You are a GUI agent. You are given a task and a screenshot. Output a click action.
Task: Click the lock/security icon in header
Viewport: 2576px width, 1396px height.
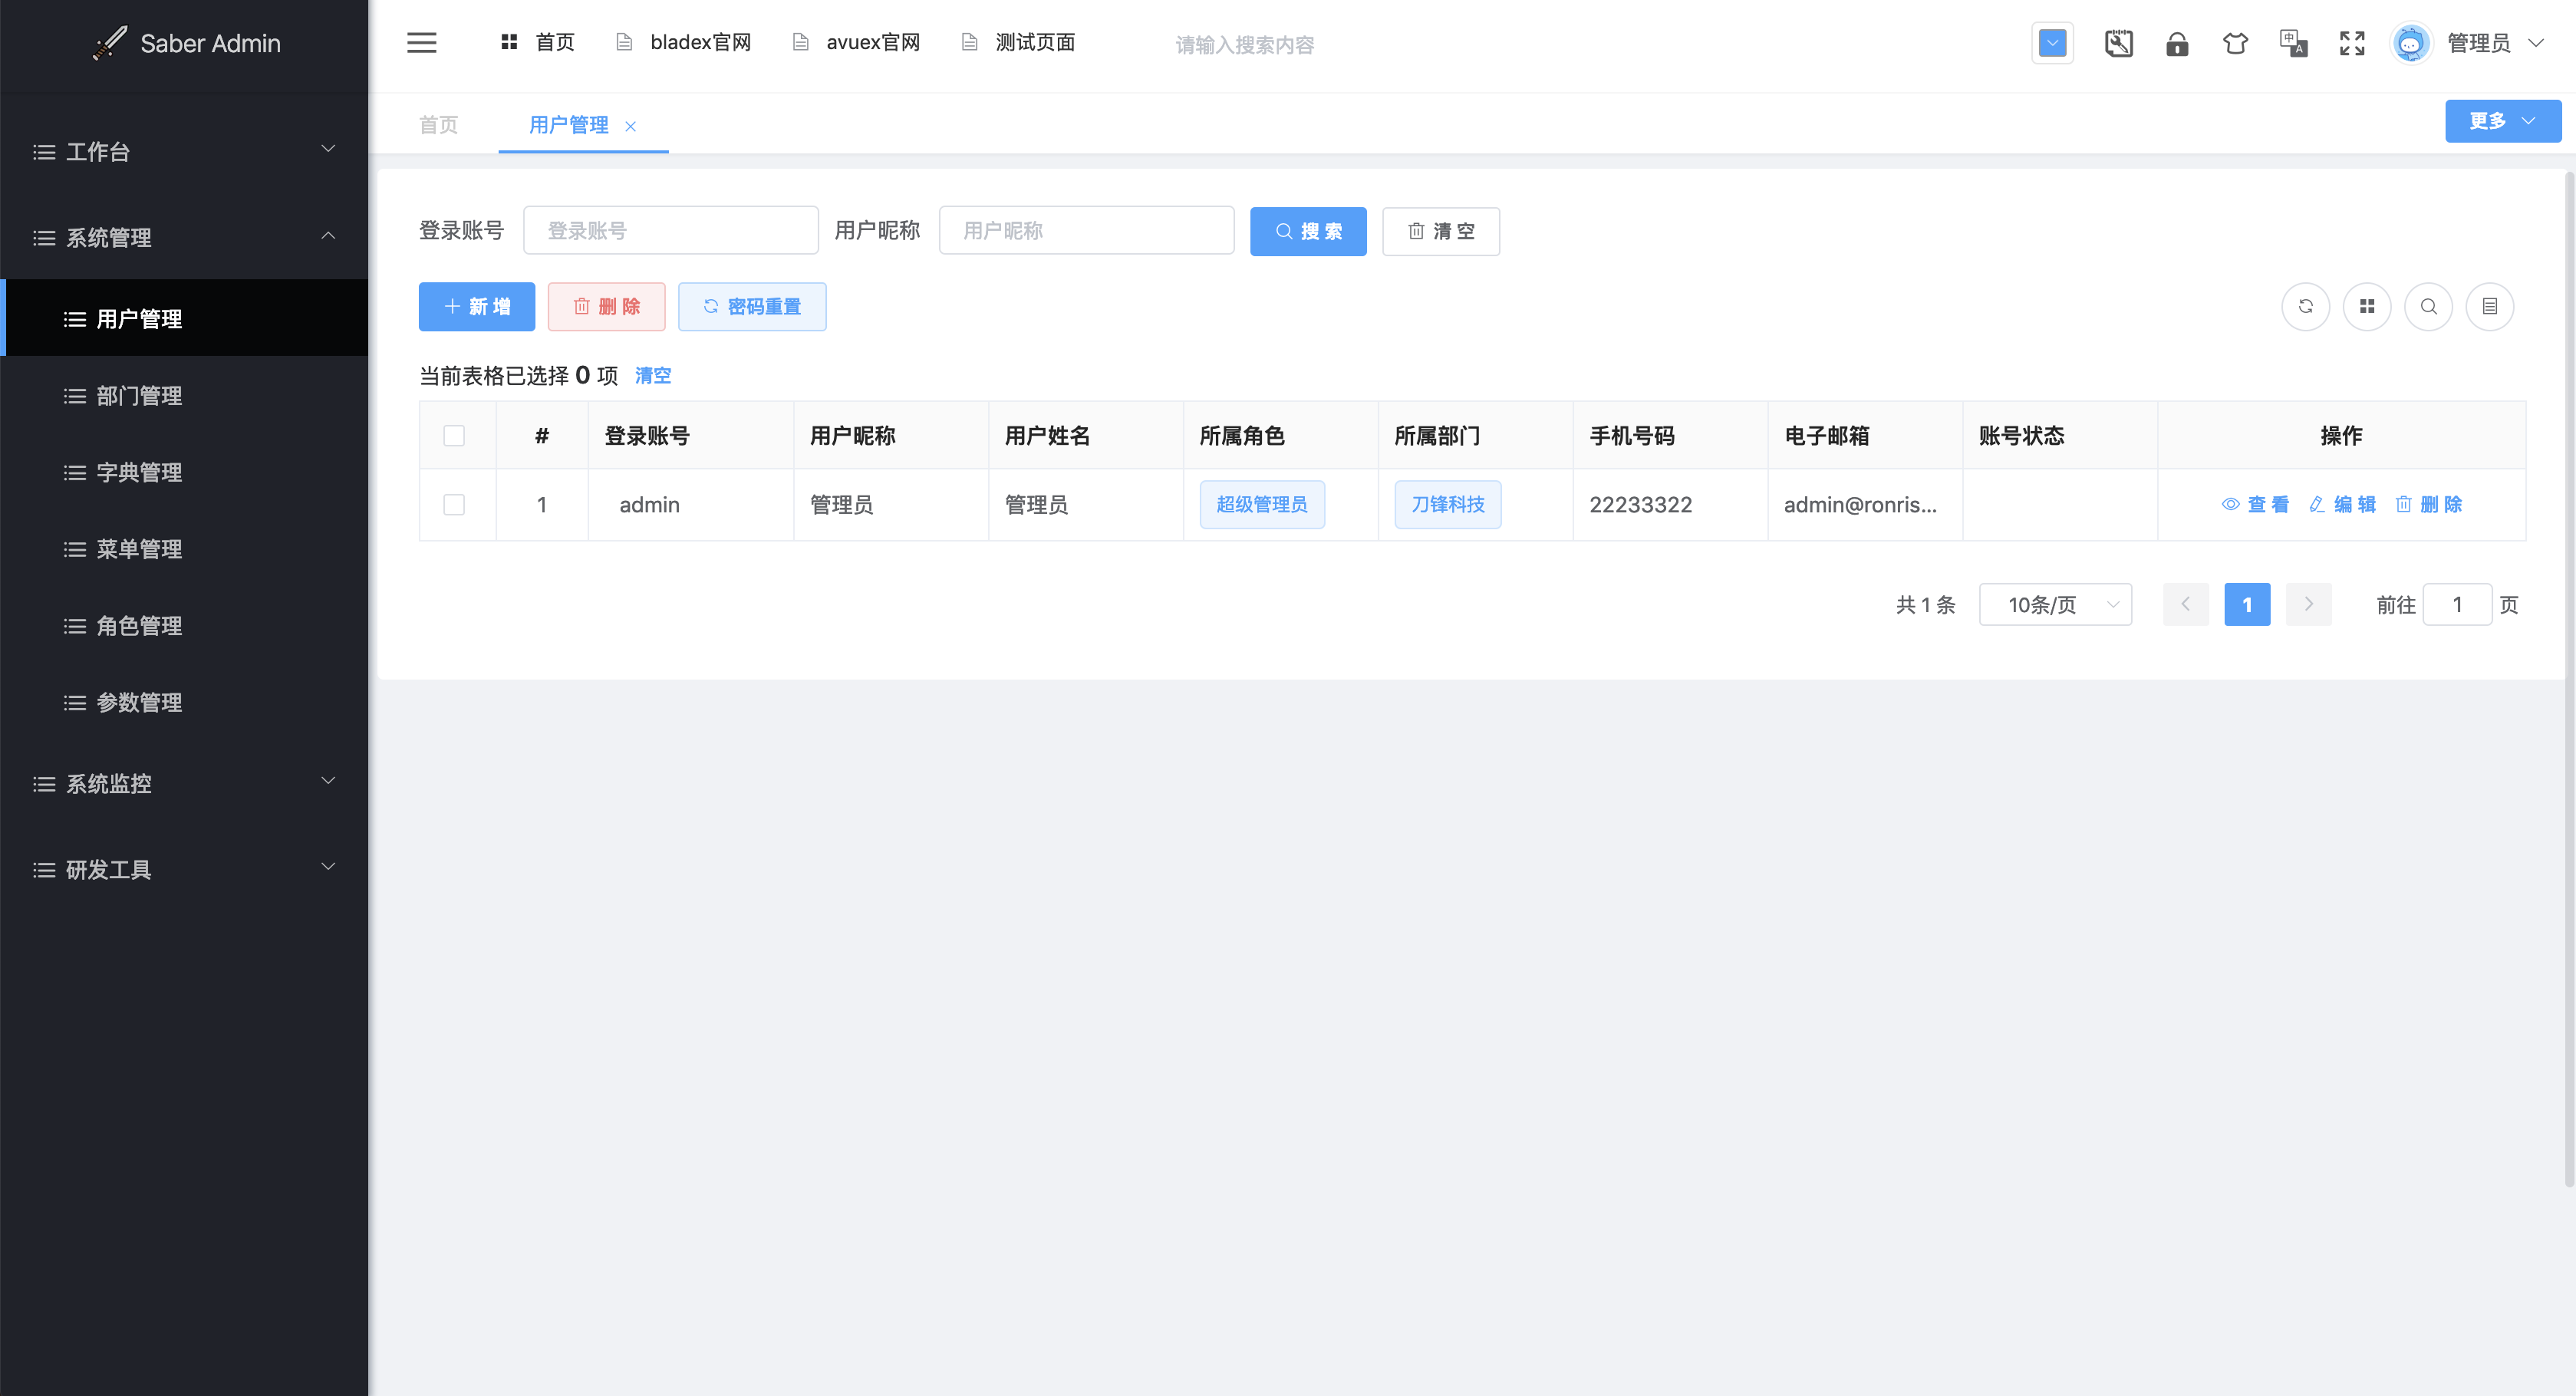[x=2176, y=43]
